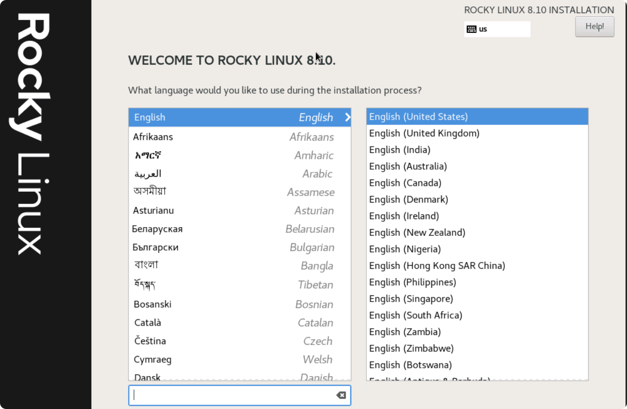The width and height of the screenshot is (627, 409).
Task: Choose English (India) locale
Action: 477,150
